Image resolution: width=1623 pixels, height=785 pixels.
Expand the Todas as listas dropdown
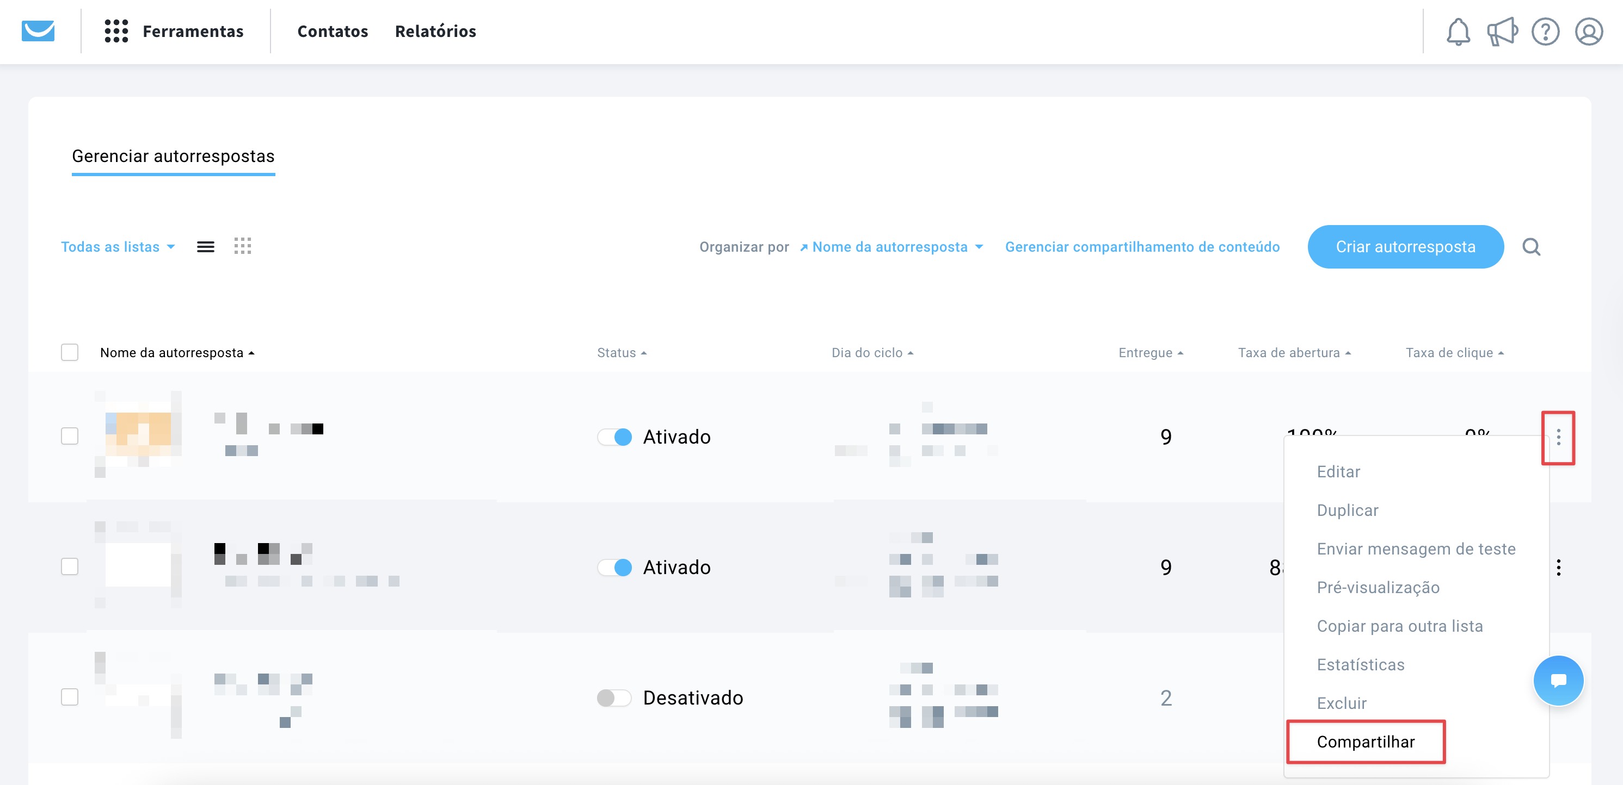pyautogui.click(x=118, y=247)
